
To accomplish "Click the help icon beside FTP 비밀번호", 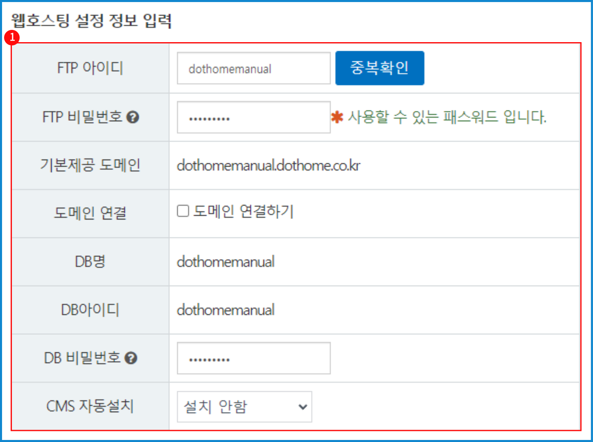I will [133, 117].
